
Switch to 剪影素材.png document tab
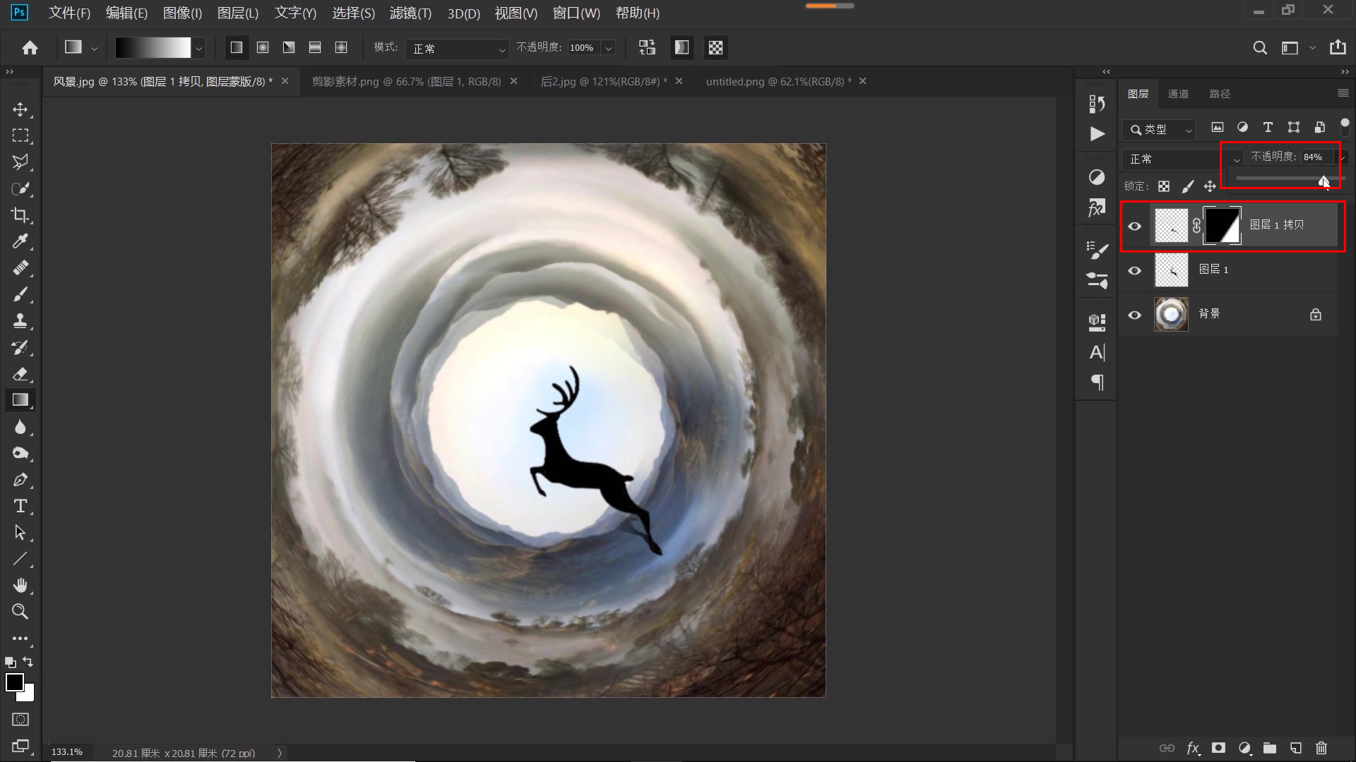(x=406, y=82)
